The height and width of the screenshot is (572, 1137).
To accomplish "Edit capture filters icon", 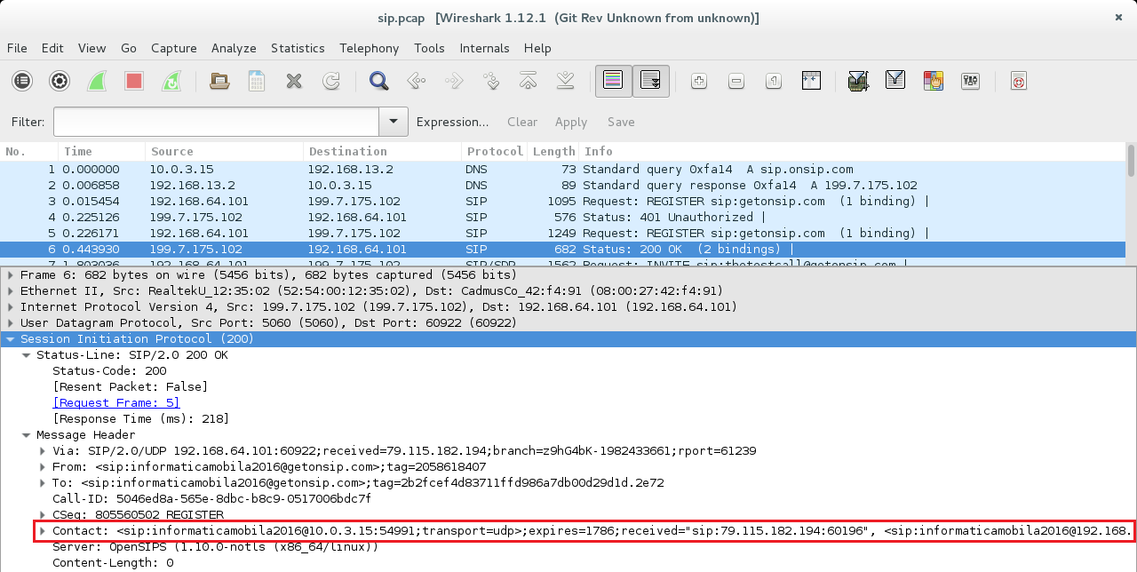I will pos(858,82).
